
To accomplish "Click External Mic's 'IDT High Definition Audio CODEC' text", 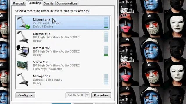I will (x=56, y=37).
